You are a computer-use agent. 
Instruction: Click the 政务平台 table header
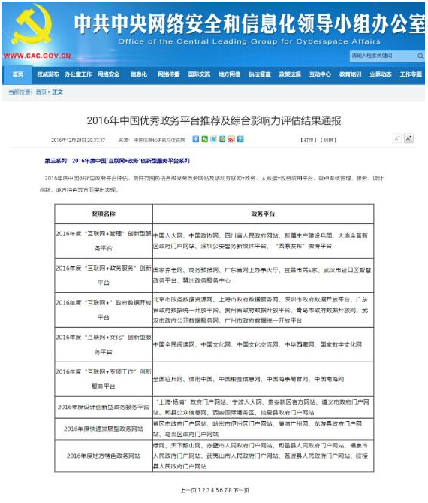pos(263,214)
